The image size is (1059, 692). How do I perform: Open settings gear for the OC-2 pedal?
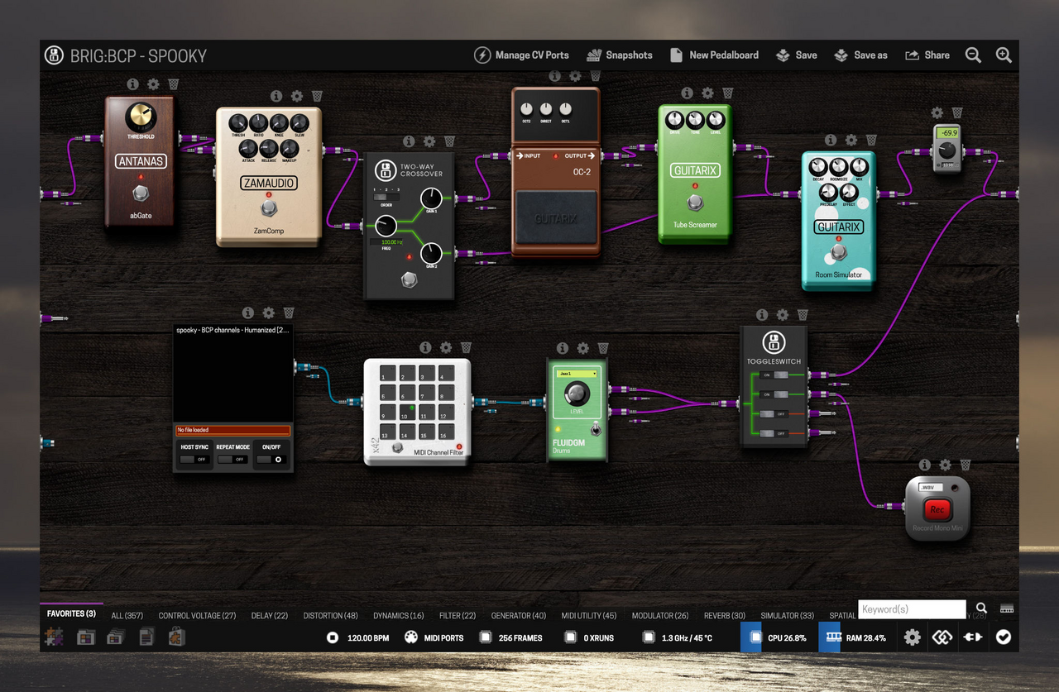pyautogui.click(x=575, y=77)
